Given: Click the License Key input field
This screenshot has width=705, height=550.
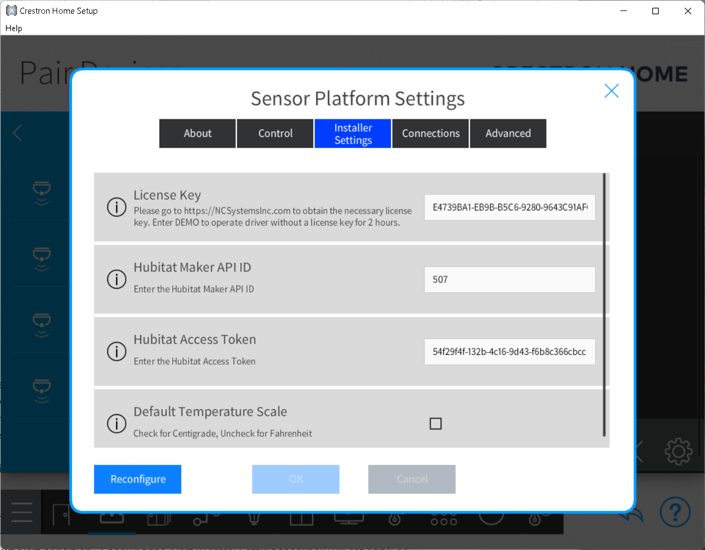Looking at the screenshot, I should [x=509, y=207].
